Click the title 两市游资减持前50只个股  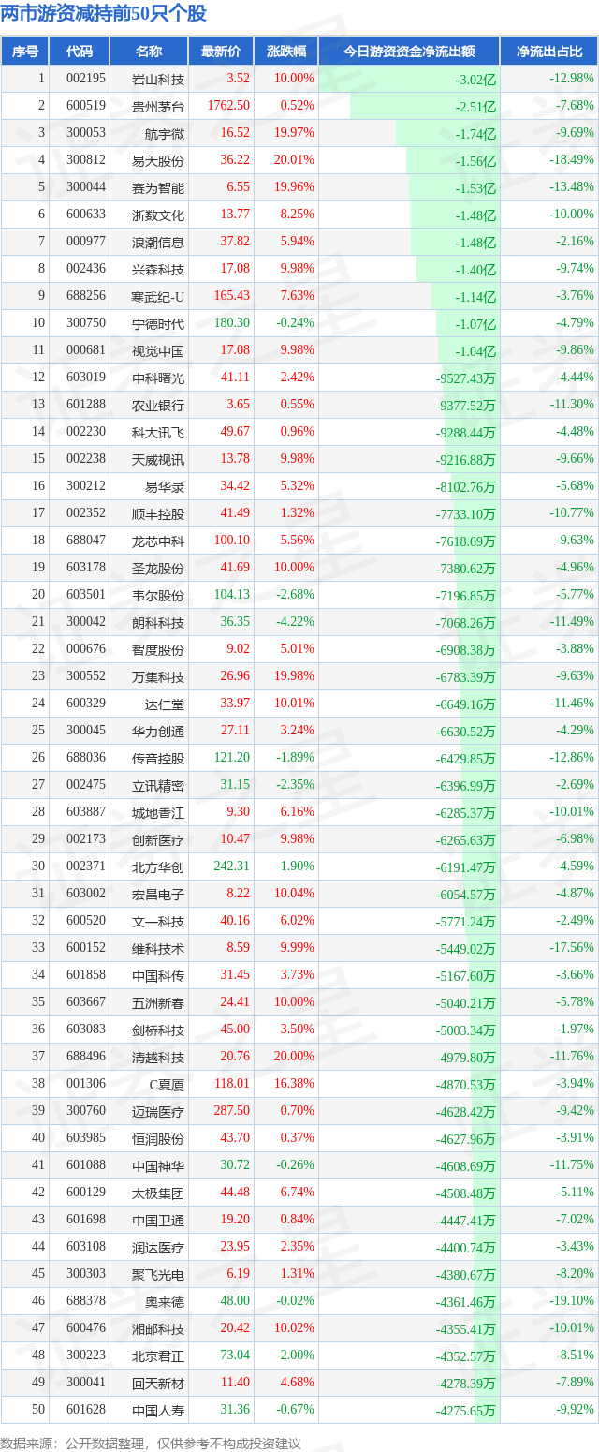[104, 14]
